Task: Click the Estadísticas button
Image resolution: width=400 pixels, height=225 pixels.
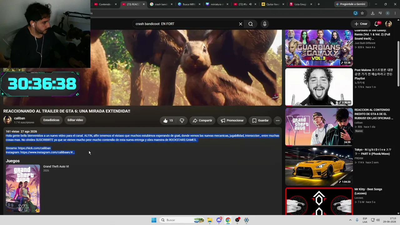Action: [51, 120]
